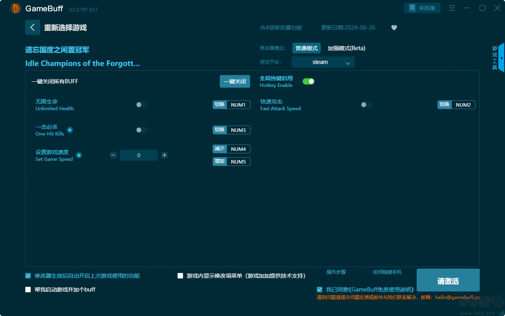Click the Idle Champions of the Forgott... title

(x=82, y=64)
